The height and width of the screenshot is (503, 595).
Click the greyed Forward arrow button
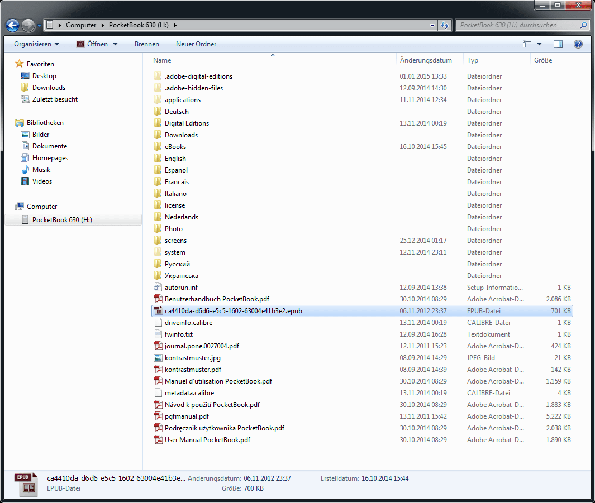click(x=28, y=25)
